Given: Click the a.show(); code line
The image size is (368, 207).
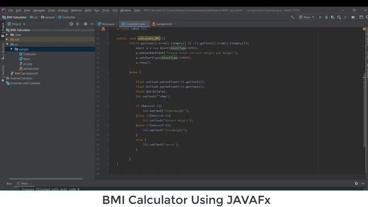Looking at the screenshot, I should click(x=143, y=63).
